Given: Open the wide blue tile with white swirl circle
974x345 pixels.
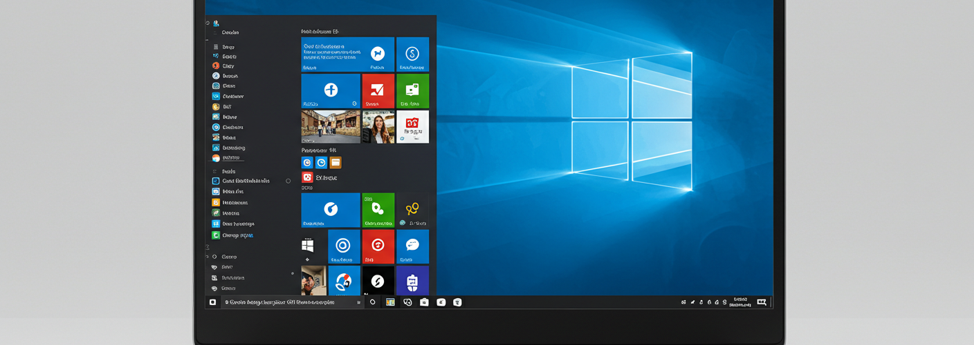Looking at the screenshot, I should [x=331, y=210].
